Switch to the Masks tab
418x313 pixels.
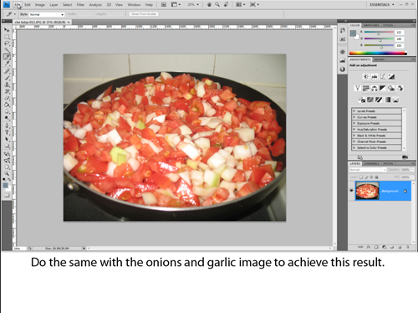380,59
